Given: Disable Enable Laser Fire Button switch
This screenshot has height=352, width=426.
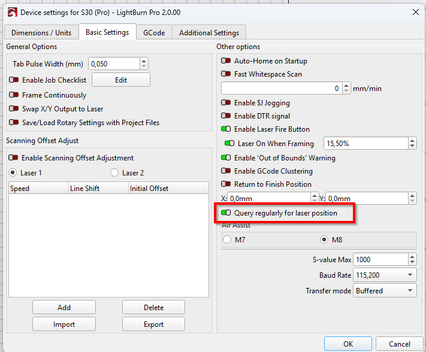Looking at the screenshot, I should click(x=226, y=129).
